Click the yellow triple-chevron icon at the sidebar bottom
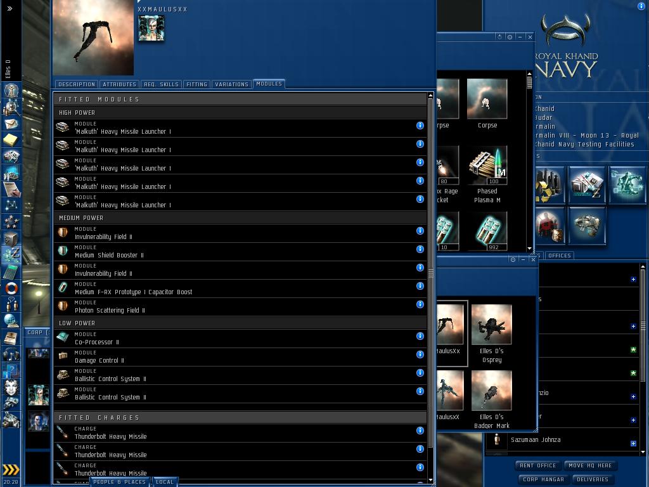Viewport: 649px width, 487px height. (x=11, y=469)
